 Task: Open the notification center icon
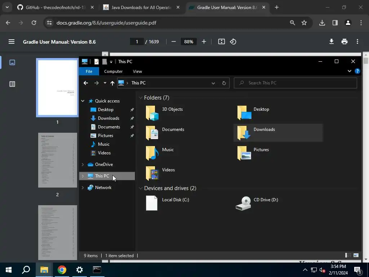pyautogui.click(x=358, y=270)
